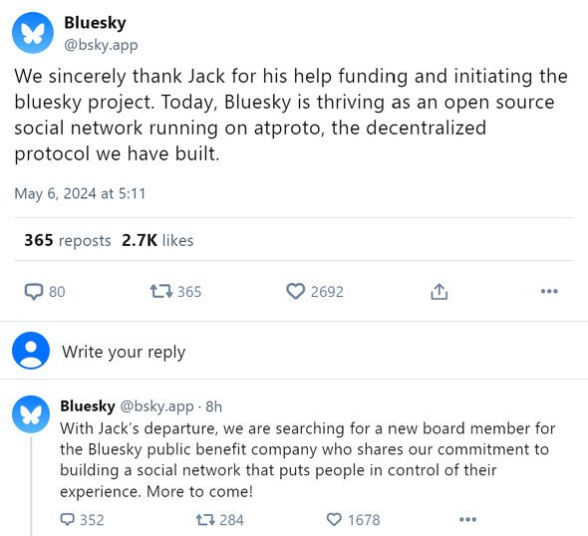Open the reply post about Jack's departure
The width and height of the screenshot is (588, 536).
[308, 460]
